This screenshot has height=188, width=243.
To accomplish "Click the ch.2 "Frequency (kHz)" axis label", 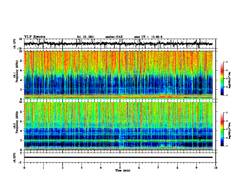I will (17, 122).
